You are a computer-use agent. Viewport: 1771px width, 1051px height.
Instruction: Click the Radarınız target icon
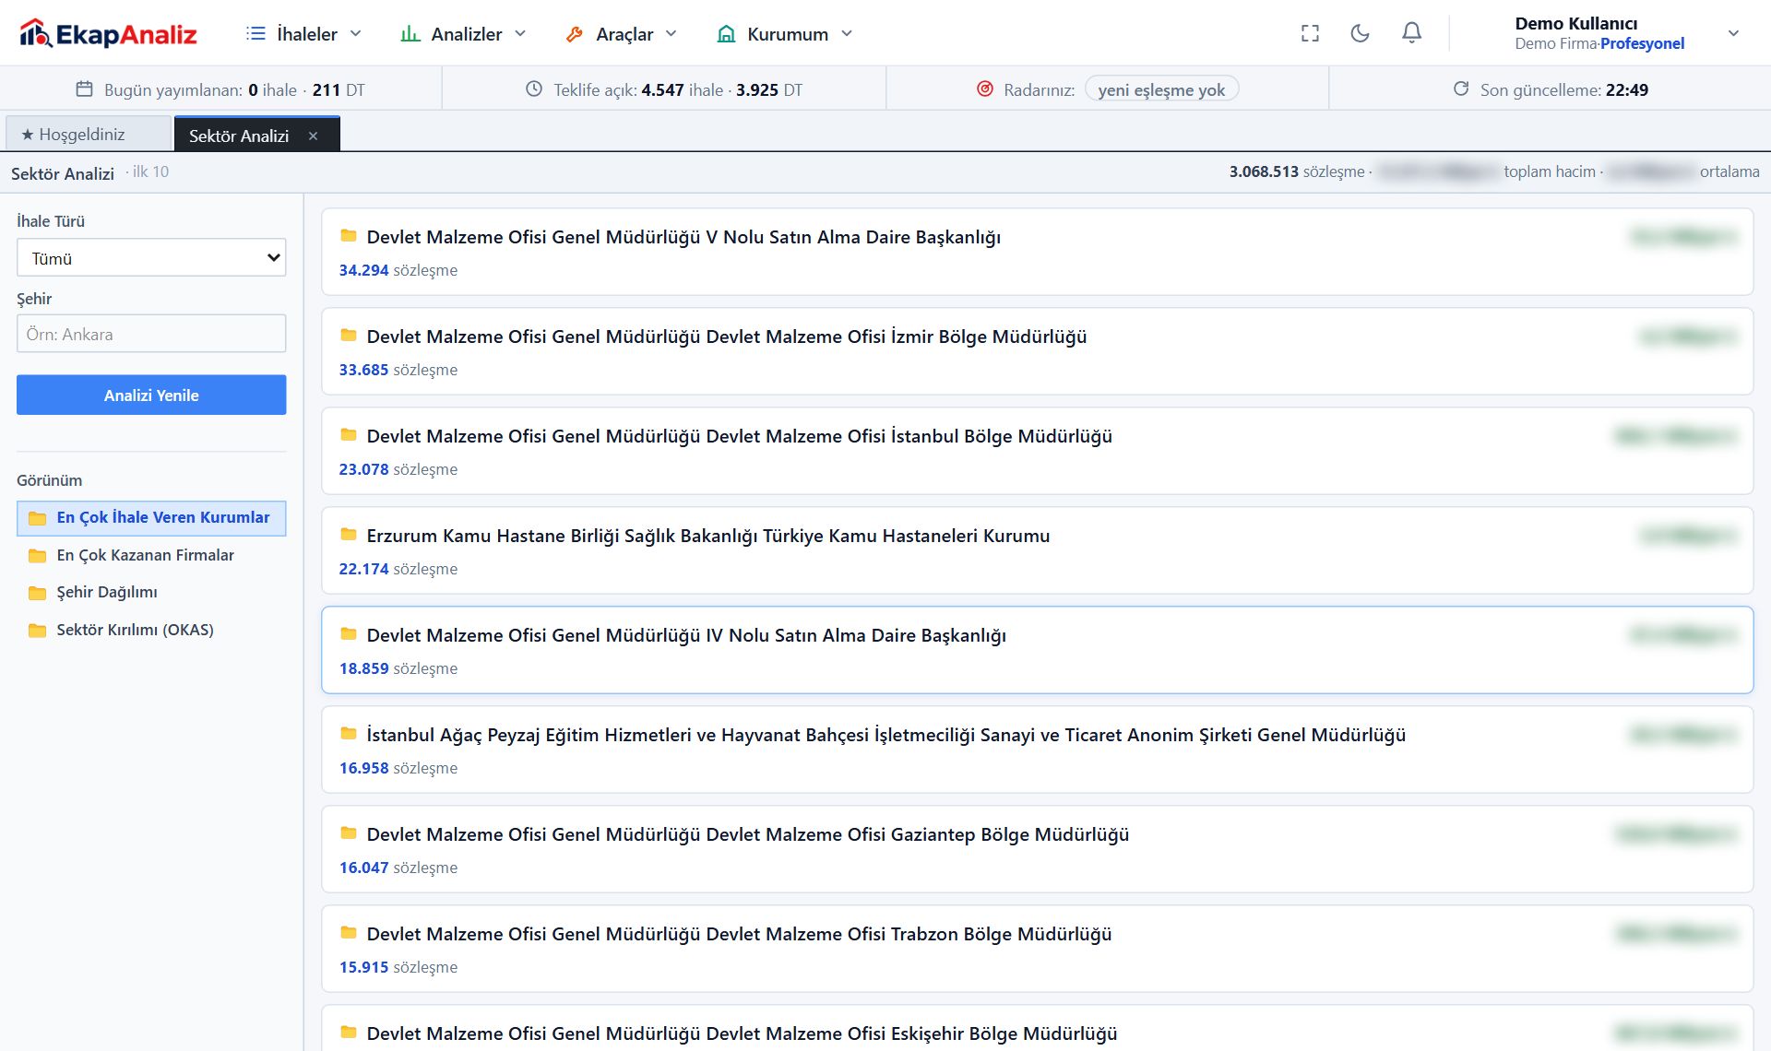985,89
